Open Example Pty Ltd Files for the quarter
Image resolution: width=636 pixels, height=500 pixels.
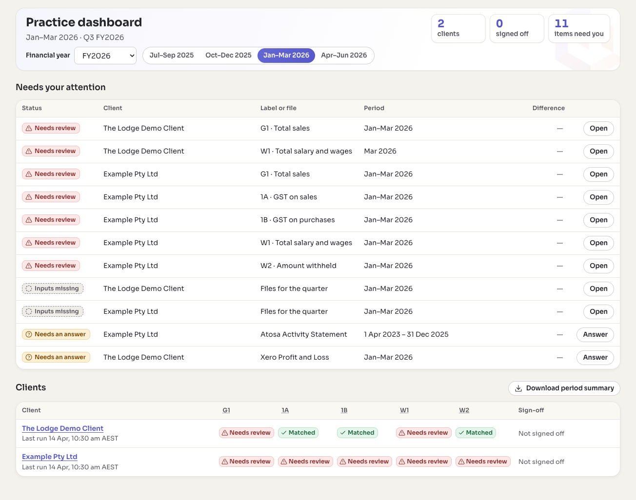598,312
